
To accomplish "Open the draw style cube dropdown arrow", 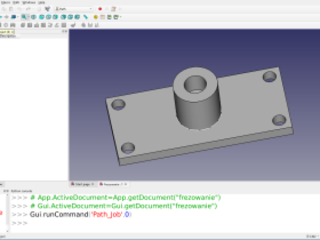I will (x=18, y=17).
